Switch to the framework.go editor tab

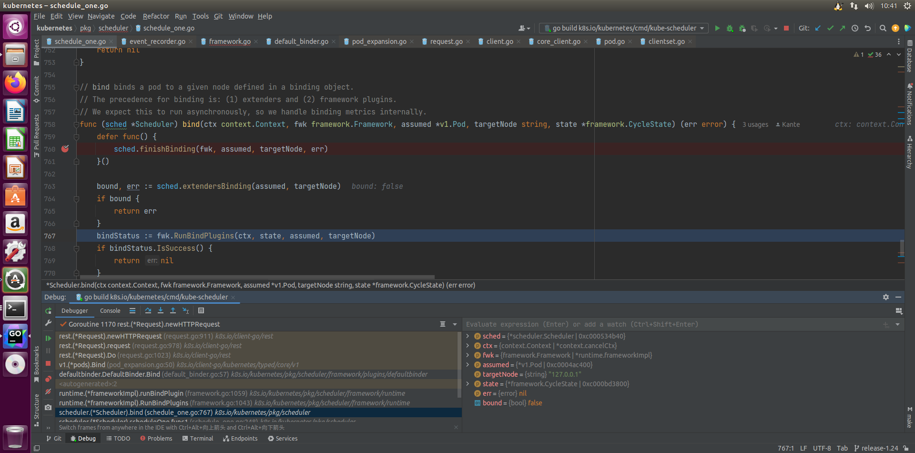point(229,42)
